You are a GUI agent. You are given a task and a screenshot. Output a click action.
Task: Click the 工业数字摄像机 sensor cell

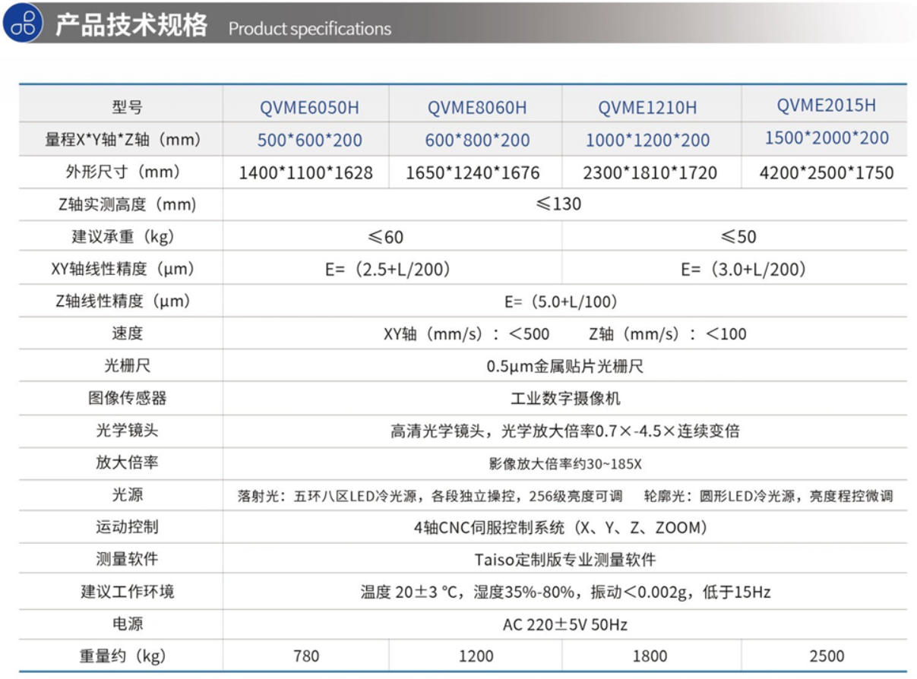click(566, 398)
